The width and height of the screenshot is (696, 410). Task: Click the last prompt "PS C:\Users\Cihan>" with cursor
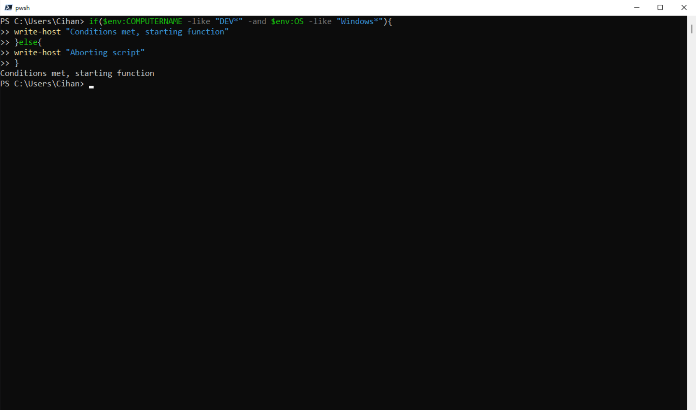click(42, 84)
